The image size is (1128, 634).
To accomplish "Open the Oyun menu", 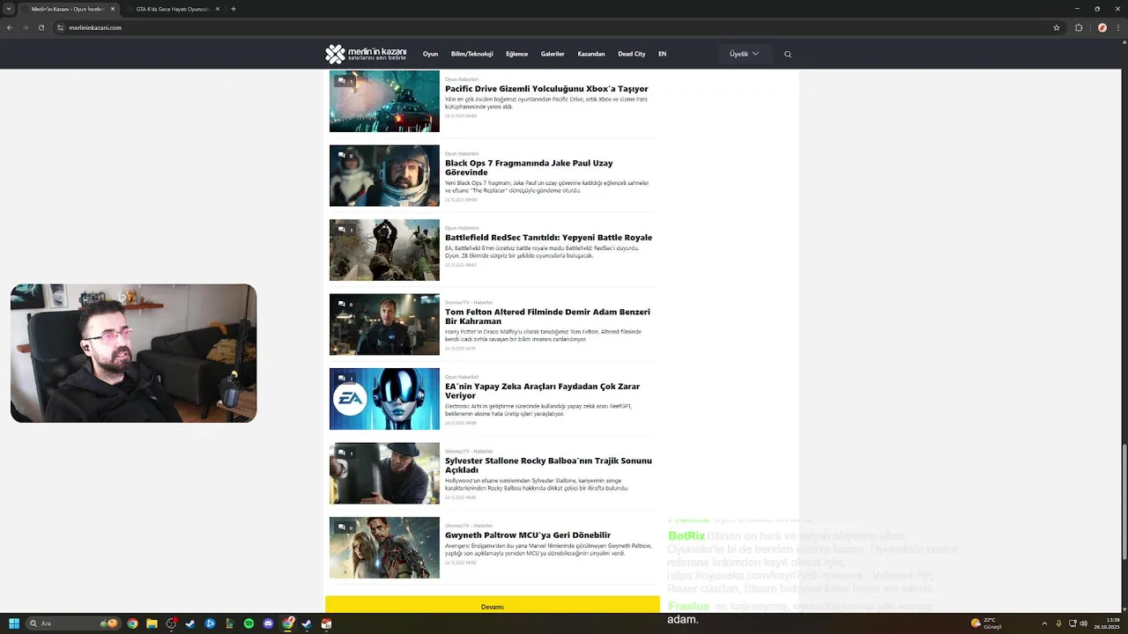I will 430,54.
